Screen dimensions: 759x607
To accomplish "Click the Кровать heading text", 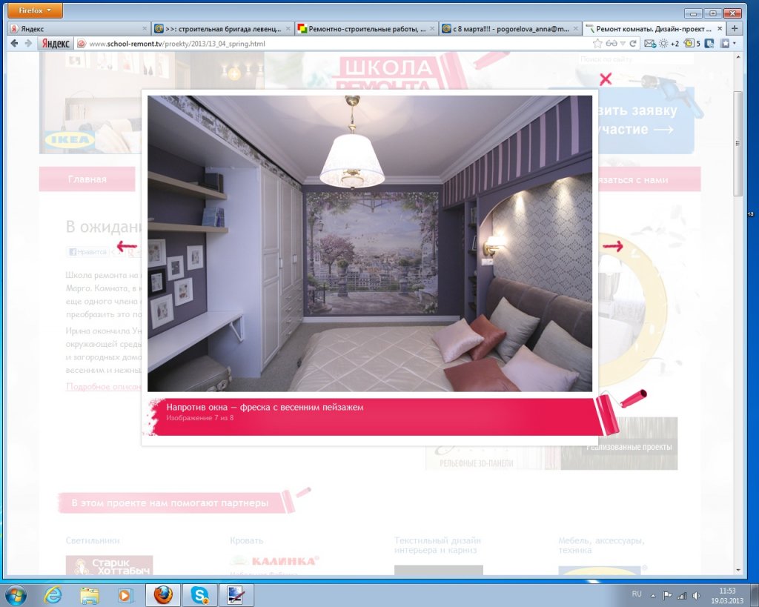I will click(x=246, y=540).
